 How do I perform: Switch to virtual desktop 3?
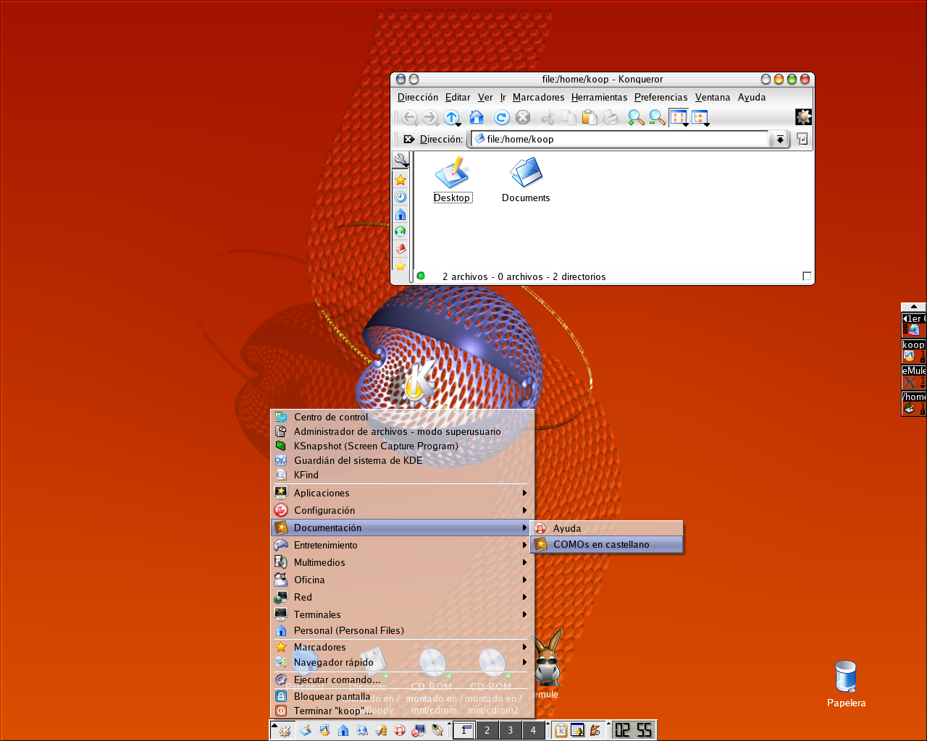(x=510, y=730)
